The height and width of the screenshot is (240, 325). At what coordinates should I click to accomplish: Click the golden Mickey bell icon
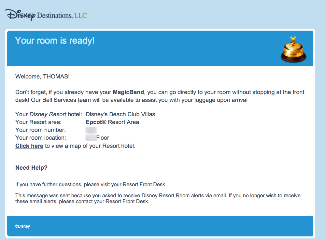(x=293, y=49)
